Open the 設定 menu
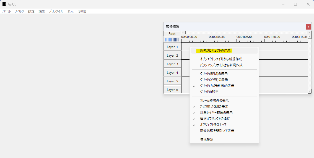Image resolution: width=314 pixels, height=158 pixels. click(x=31, y=11)
